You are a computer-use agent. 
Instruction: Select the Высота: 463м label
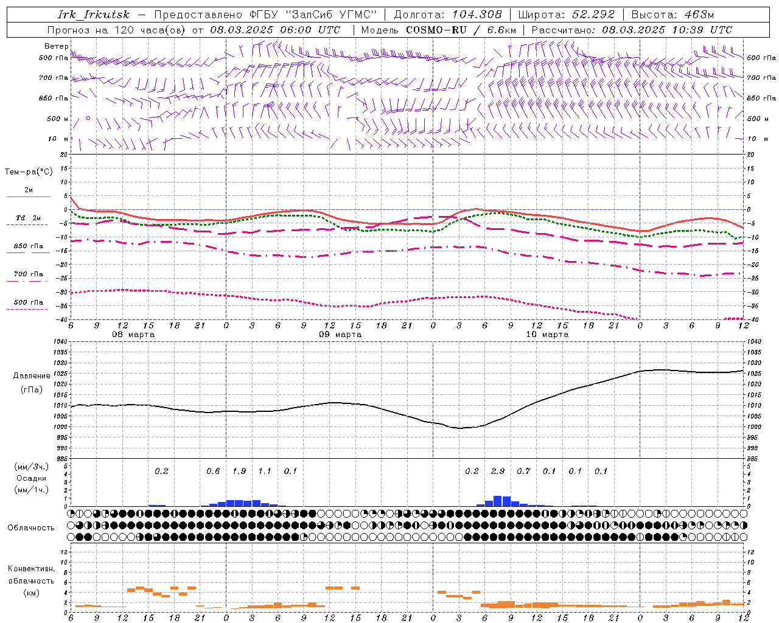pos(672,15)
